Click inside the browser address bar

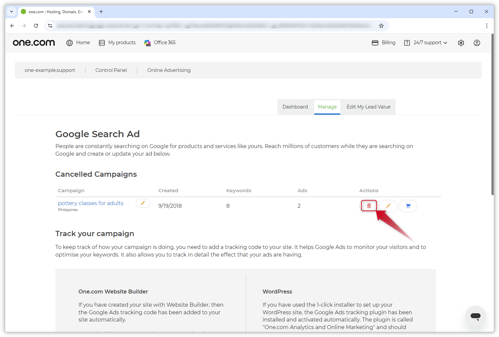(214, 26)
